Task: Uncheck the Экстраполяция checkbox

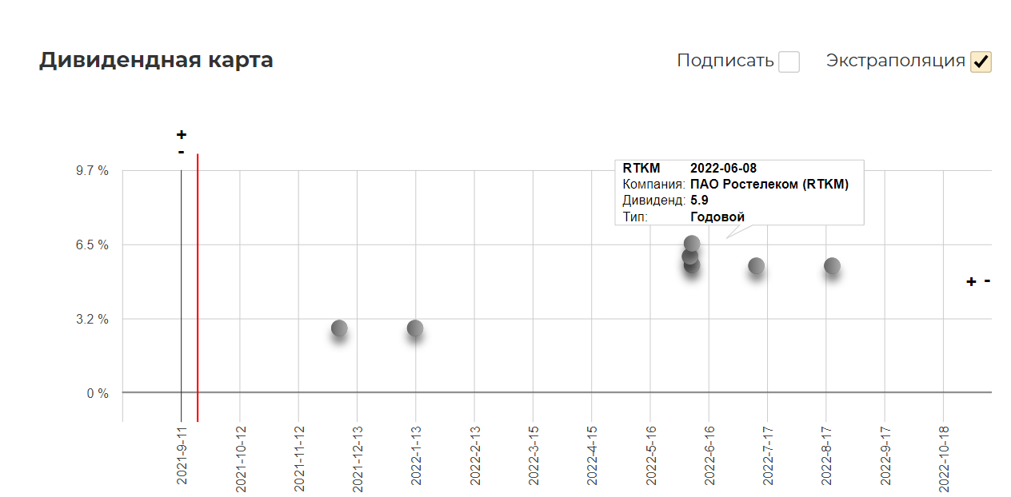Action: 981,62
